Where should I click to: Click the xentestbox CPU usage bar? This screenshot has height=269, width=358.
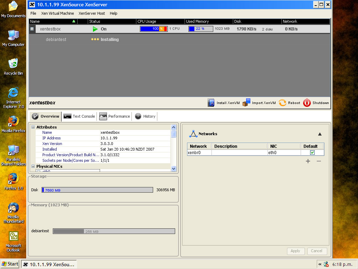[x=154, y=29]
